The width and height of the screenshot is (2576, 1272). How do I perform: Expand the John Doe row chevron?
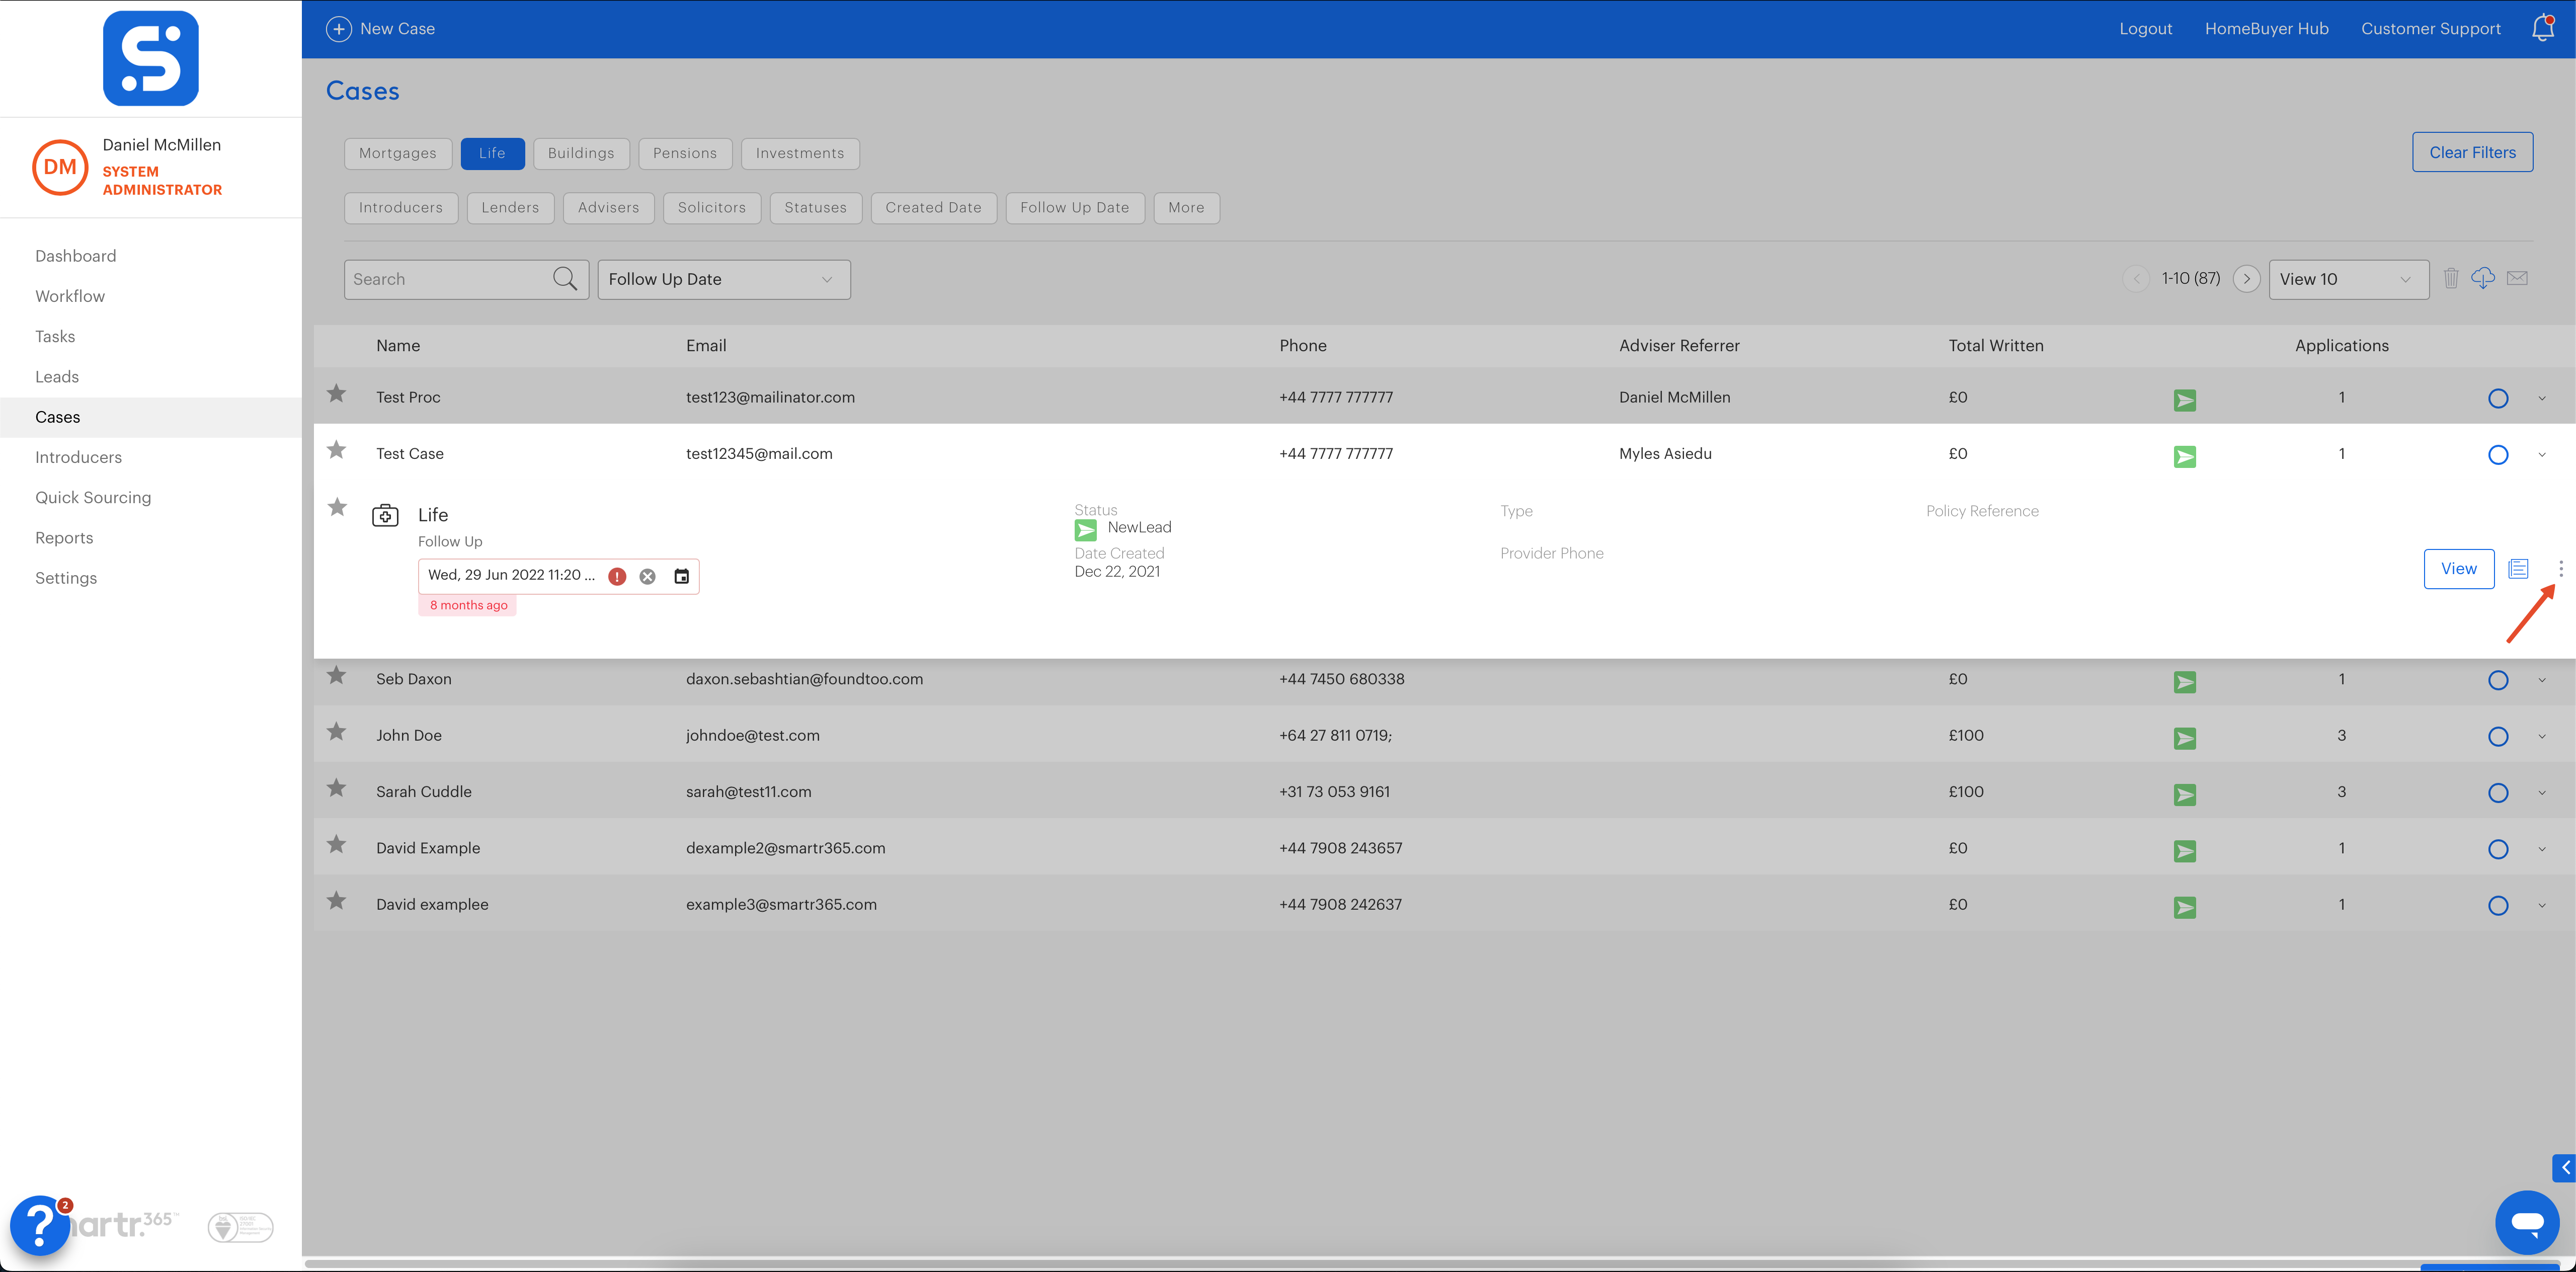click(x=2542, y=737)
